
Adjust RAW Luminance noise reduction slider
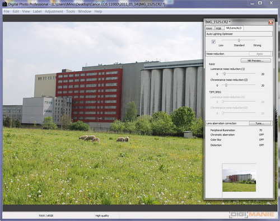pos(225,74)
